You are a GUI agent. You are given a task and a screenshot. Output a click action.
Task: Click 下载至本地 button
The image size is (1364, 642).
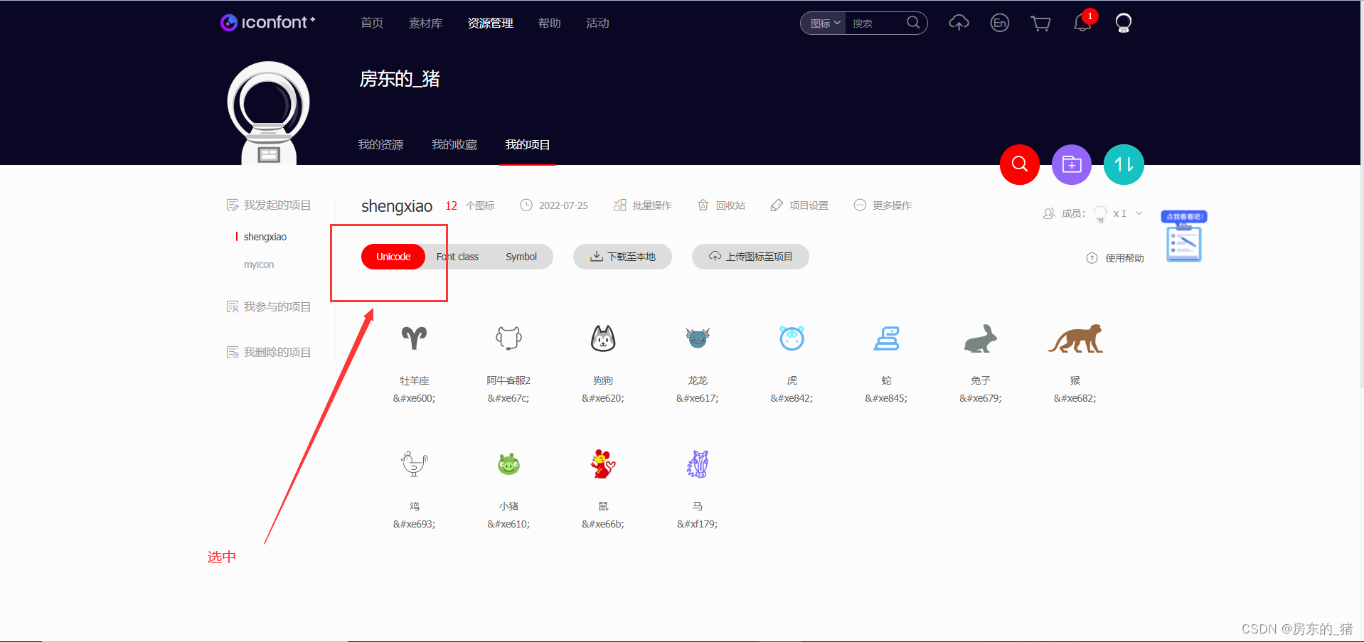[622, 257]
